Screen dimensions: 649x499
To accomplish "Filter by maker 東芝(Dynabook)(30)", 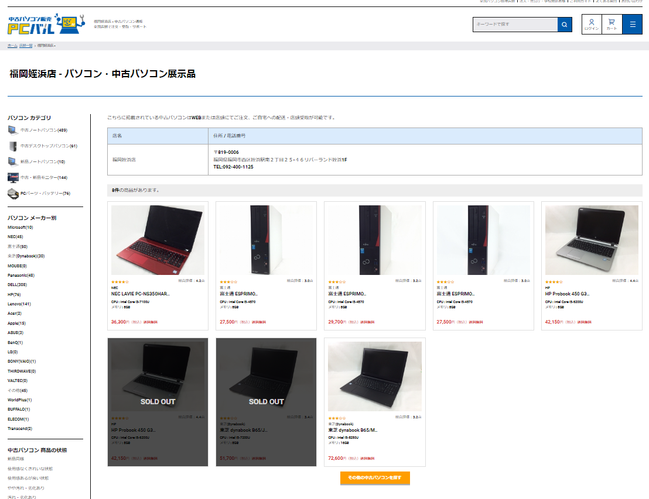I will [26, 256].
